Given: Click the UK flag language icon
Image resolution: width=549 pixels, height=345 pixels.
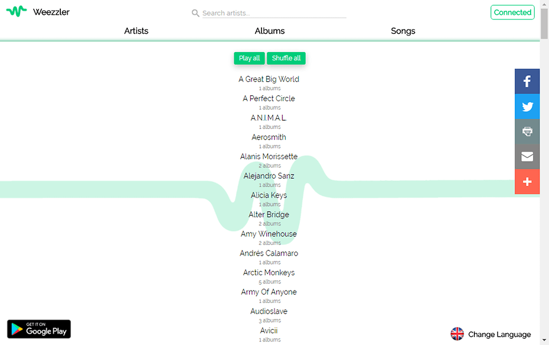Looking at the screenshot, I should click(457, 334).
